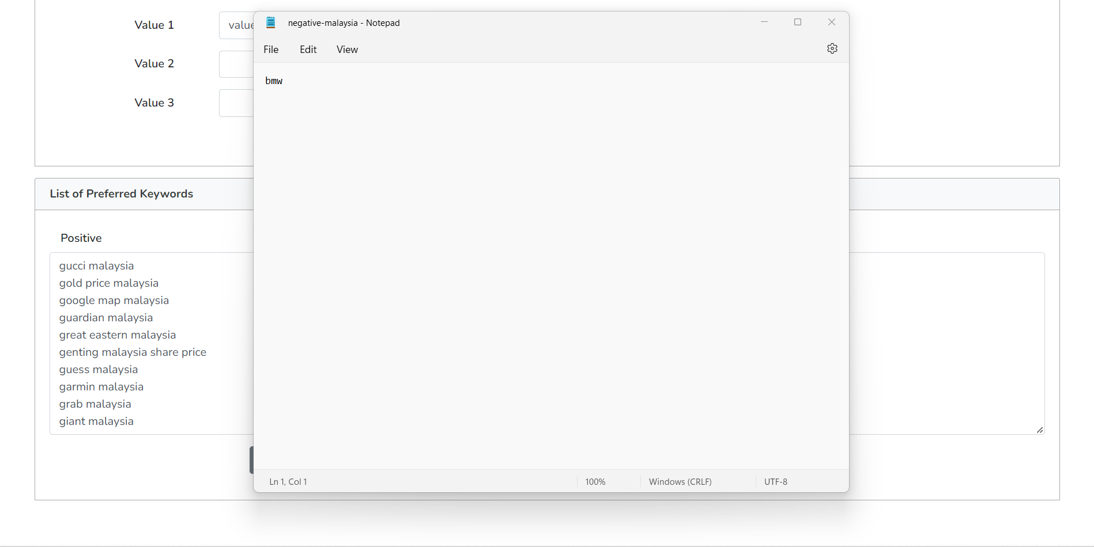Screen dimensions: 1094x547
Task: Click the Windows (CRLF) line ending indicator
Action: coord(680,481)
